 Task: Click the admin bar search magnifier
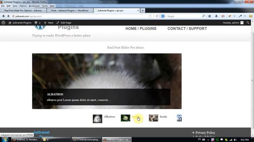(248, 23)
